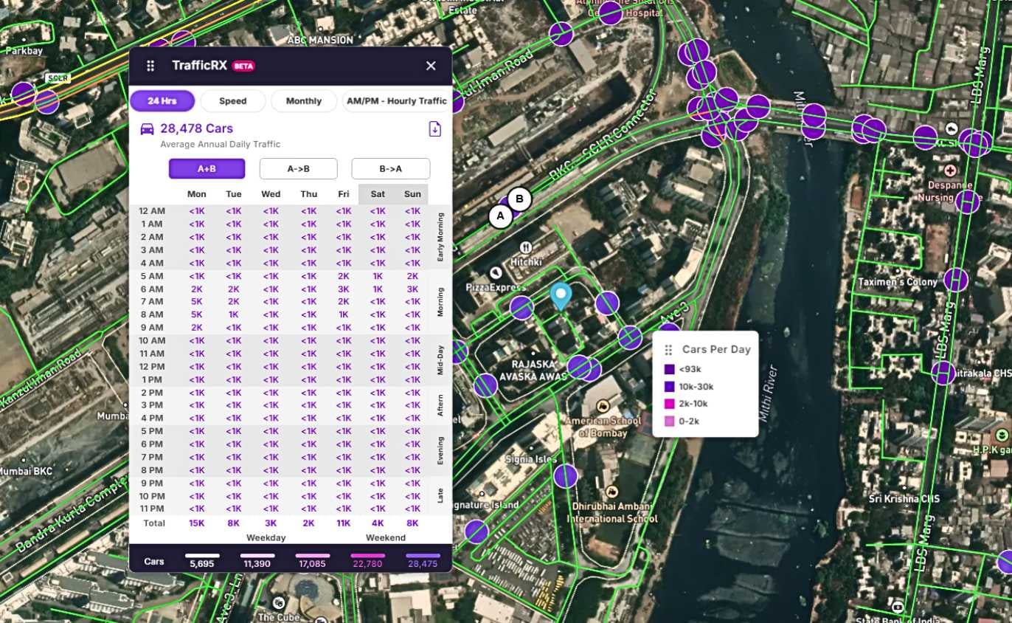Click the Monday Total 15K value

(197, 523)
